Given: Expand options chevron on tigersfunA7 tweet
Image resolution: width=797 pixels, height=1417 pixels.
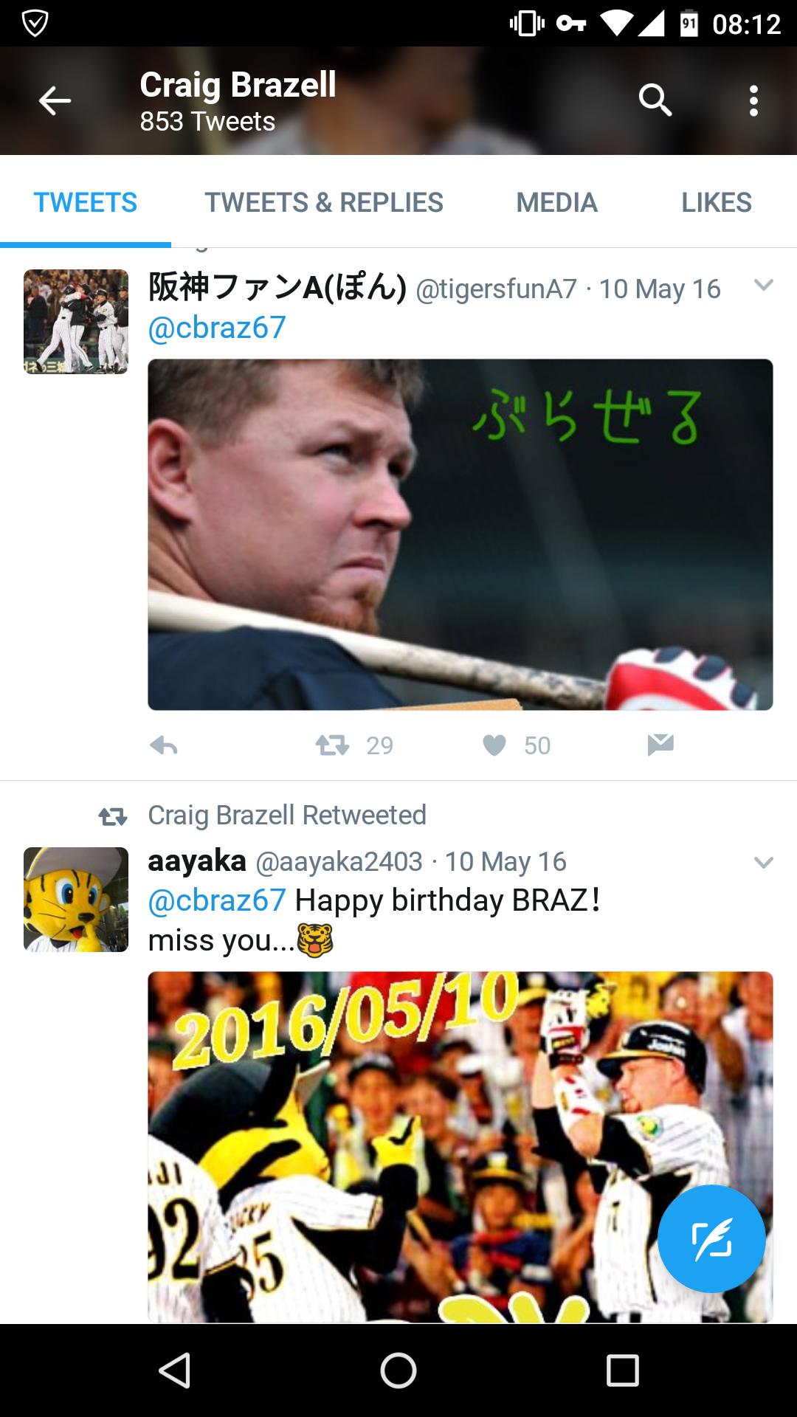Looking at the screenshot, I should click(x=764, y=286).
